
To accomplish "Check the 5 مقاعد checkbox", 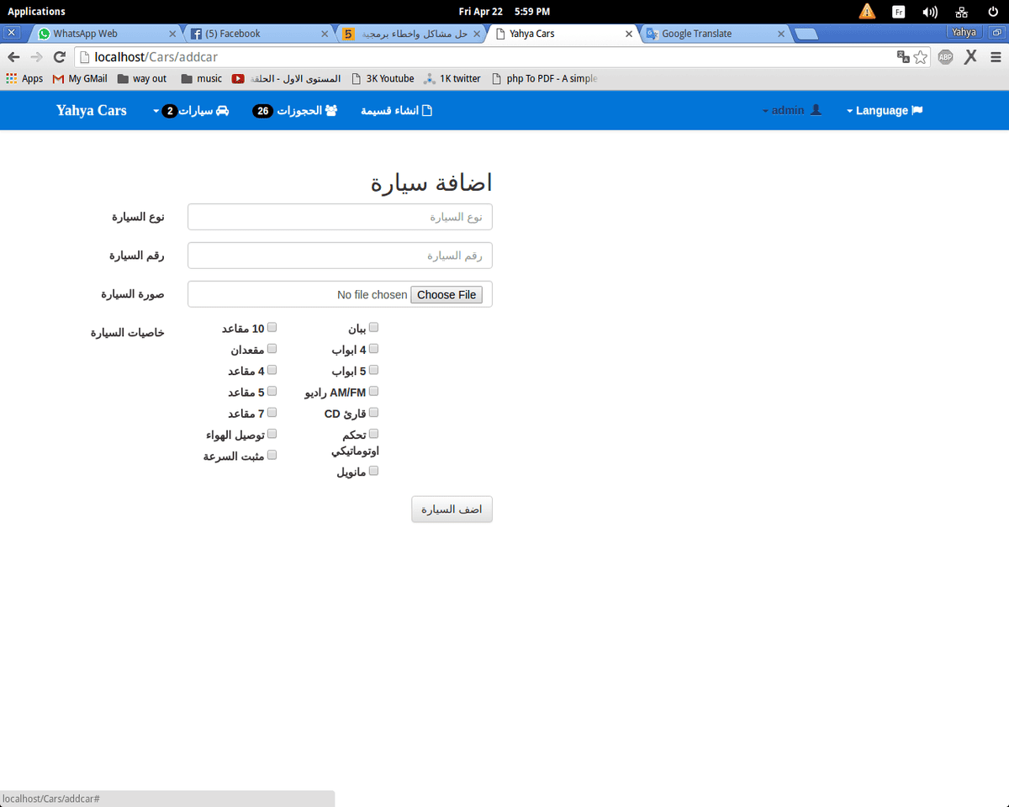I will pos(272,392).
